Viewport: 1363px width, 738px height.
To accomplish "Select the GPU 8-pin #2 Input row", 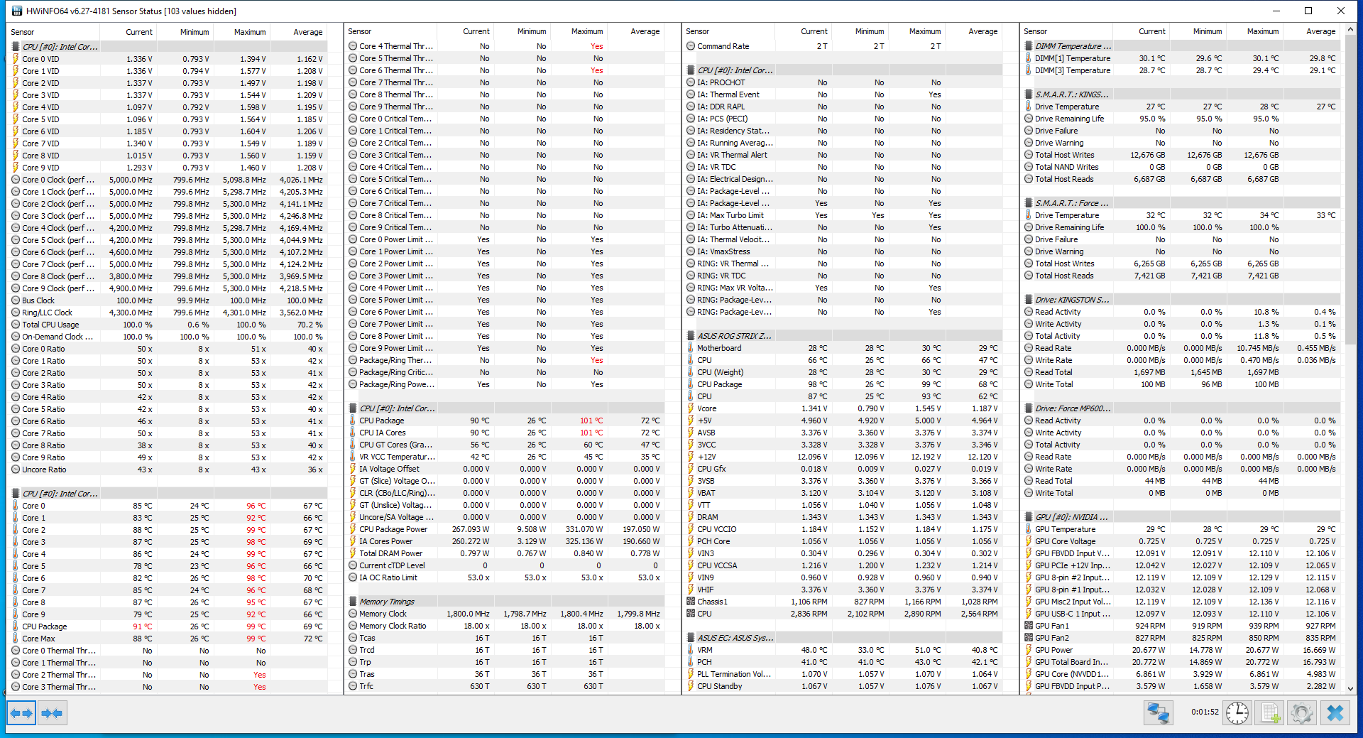I will pos(1183,577).
